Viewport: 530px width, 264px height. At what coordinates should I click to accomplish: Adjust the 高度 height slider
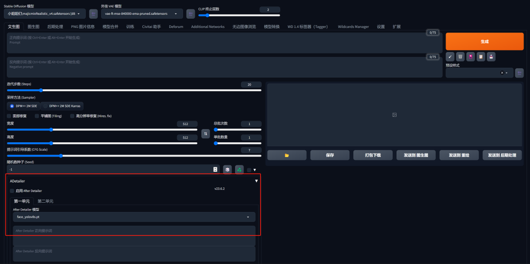tap(102, 143)
